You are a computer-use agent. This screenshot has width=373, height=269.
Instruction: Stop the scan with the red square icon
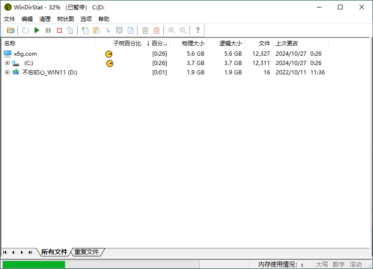point(59,30)
